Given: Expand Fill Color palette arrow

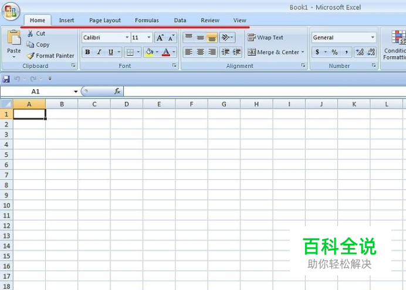Looking at the screenshot, I should pos(157,53).
